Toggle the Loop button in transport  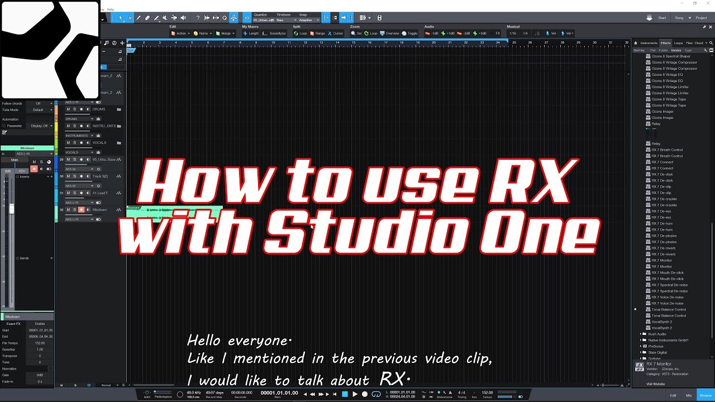(x=376, y=394)
